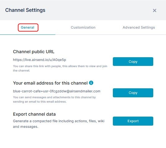This screenshot has width=166, height=148.
Task: Switch to the General tab
Action: (x=28, y=27)
